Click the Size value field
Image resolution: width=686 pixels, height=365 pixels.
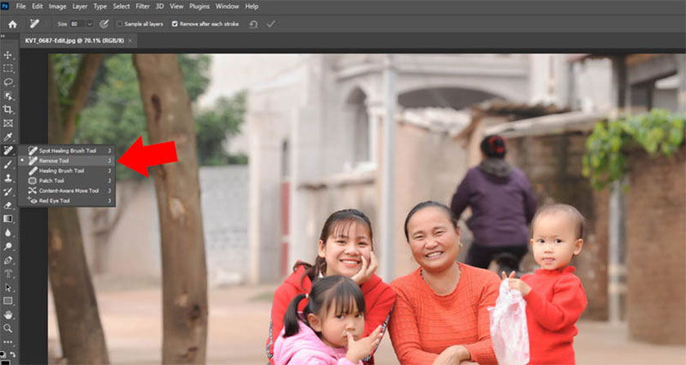(x=78, y=24)
